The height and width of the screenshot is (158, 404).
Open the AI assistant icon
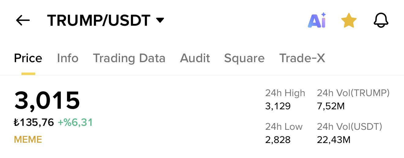click(x=317, y=21)
